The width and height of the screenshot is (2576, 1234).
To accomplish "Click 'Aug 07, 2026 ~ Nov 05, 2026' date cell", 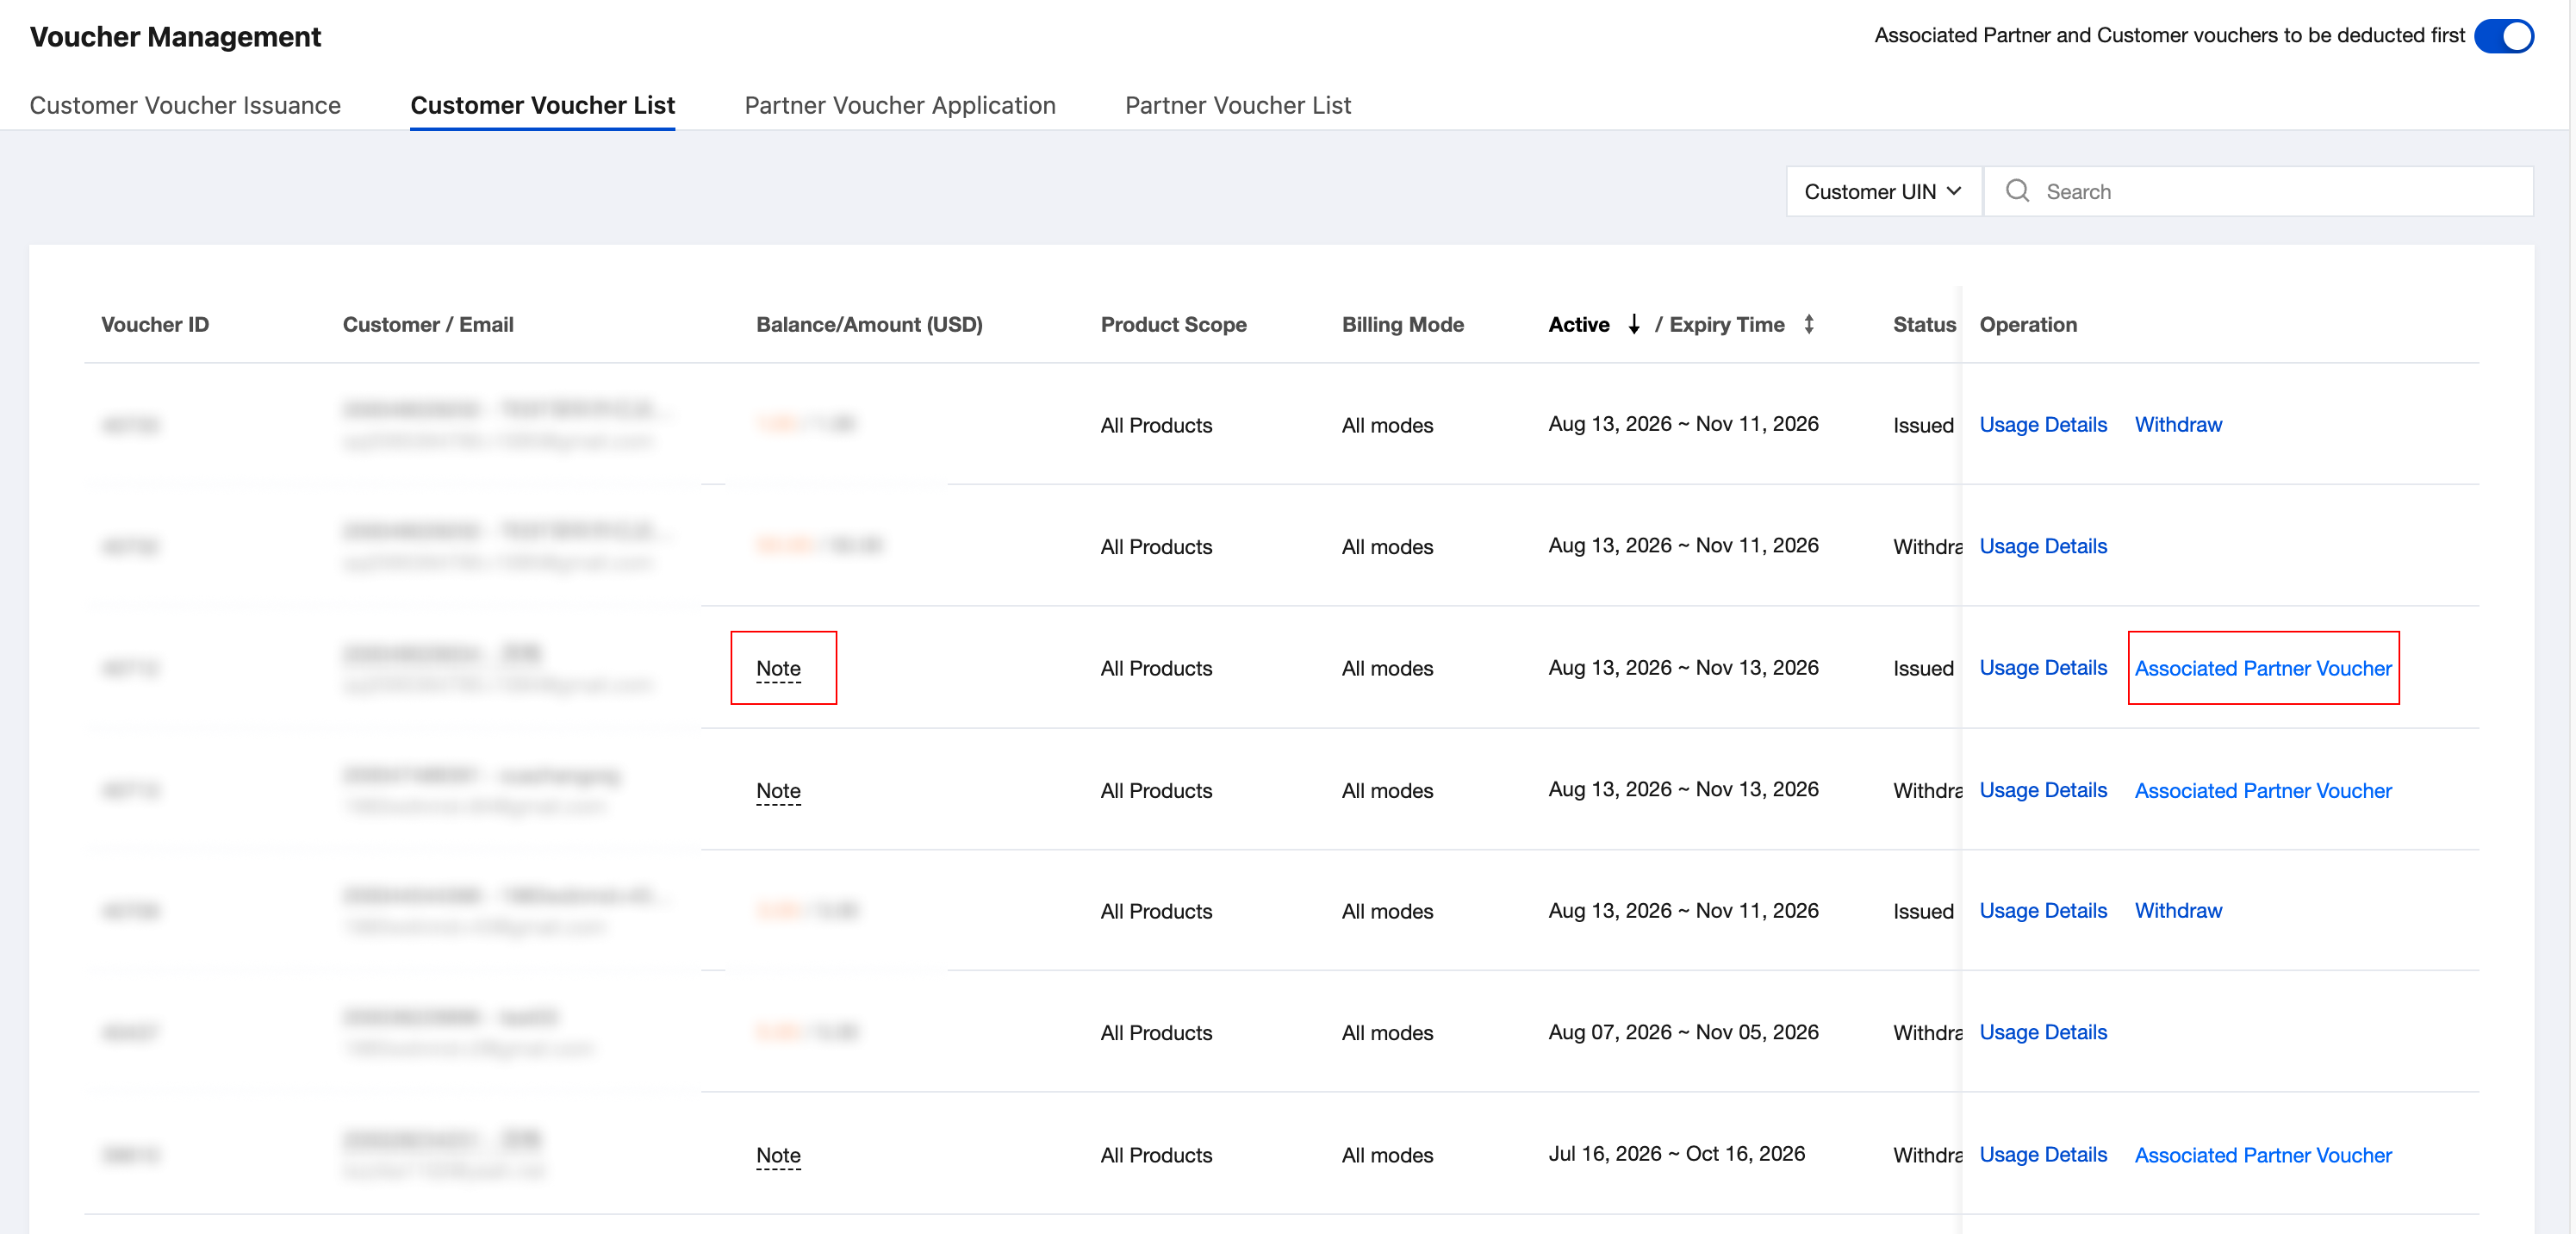I will [1683, 1032].
